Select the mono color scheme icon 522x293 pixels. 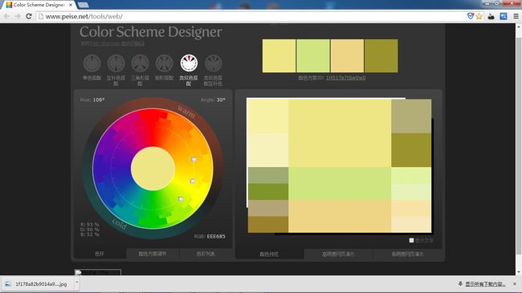tap(92, 63)
